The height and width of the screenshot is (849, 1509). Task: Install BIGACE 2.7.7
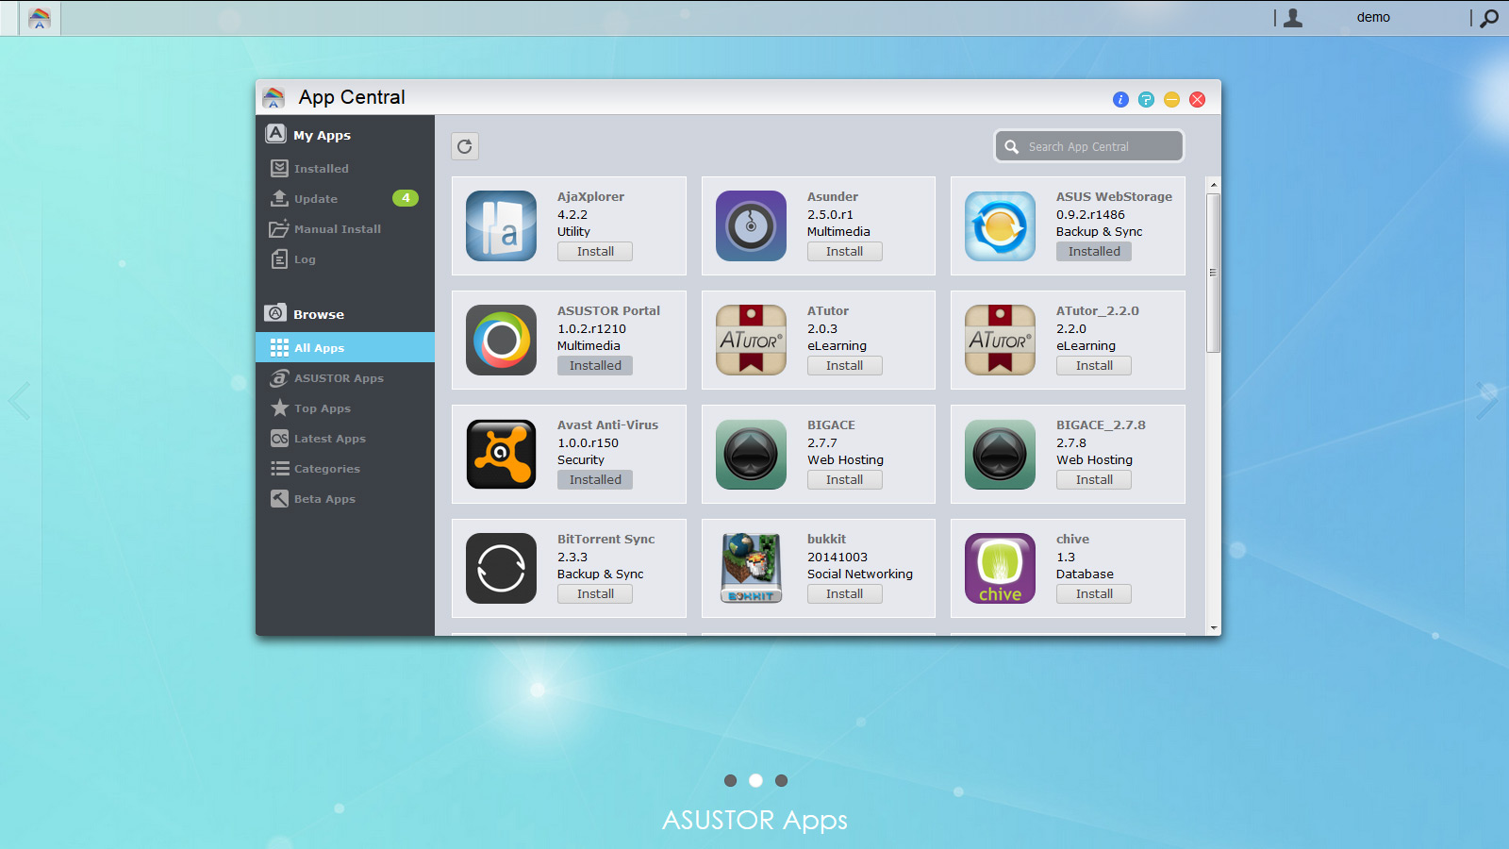pyautogui.click(x=845, y=480)
